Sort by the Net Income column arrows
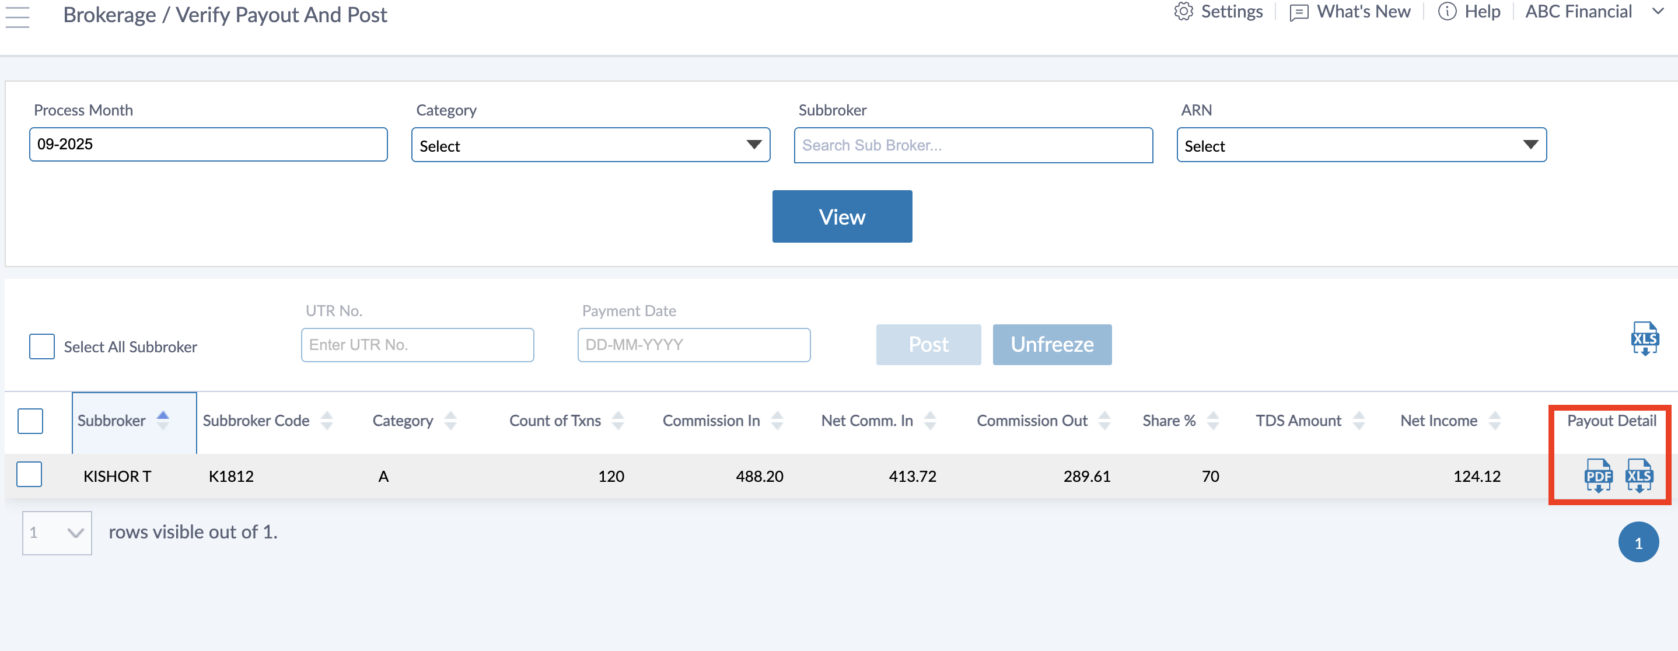 click(x=1495, y=421)
